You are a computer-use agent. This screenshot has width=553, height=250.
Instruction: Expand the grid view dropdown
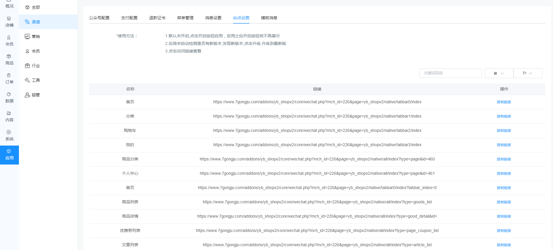pos(499,73)
